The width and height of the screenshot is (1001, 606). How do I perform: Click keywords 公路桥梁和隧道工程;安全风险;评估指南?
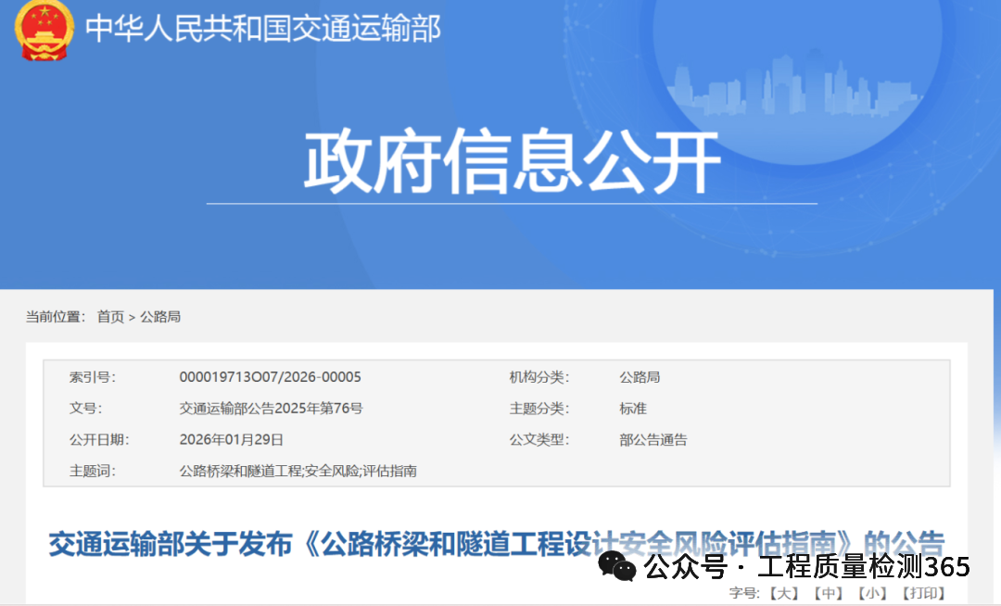(x=298, y=471)
